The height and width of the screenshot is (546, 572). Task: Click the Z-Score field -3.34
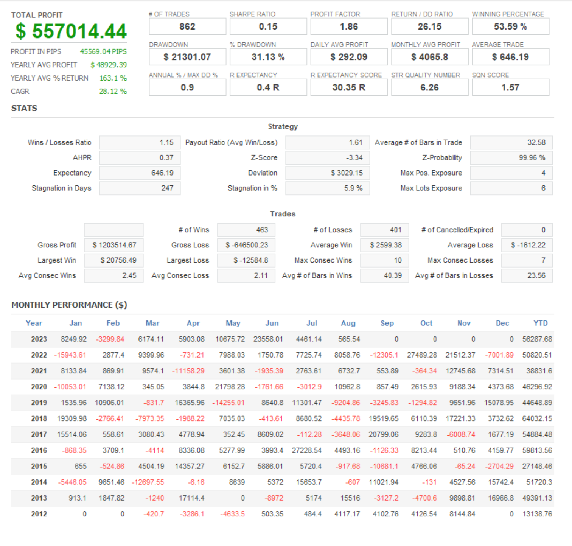click(x=328, y=158)
